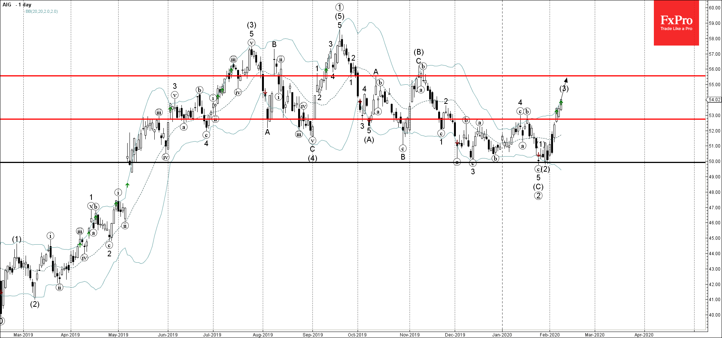
Task: Select the (2) wave label in March 2019
Action: point(35,304)
